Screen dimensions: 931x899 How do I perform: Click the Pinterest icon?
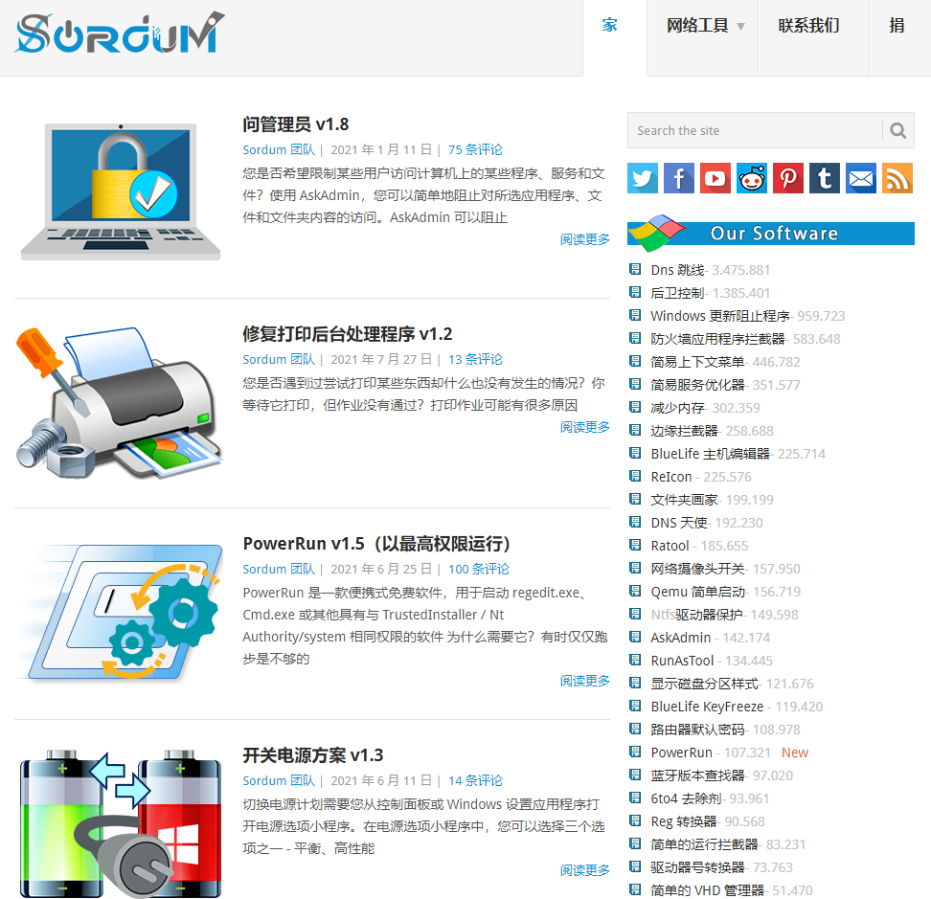click(787, 178)
